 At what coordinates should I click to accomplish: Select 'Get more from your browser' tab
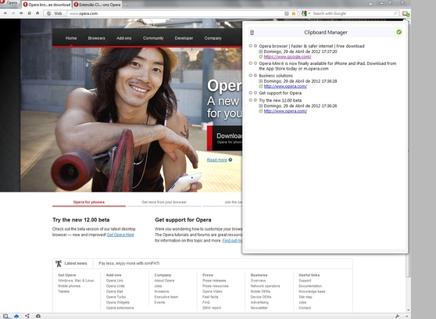[164, 203]
